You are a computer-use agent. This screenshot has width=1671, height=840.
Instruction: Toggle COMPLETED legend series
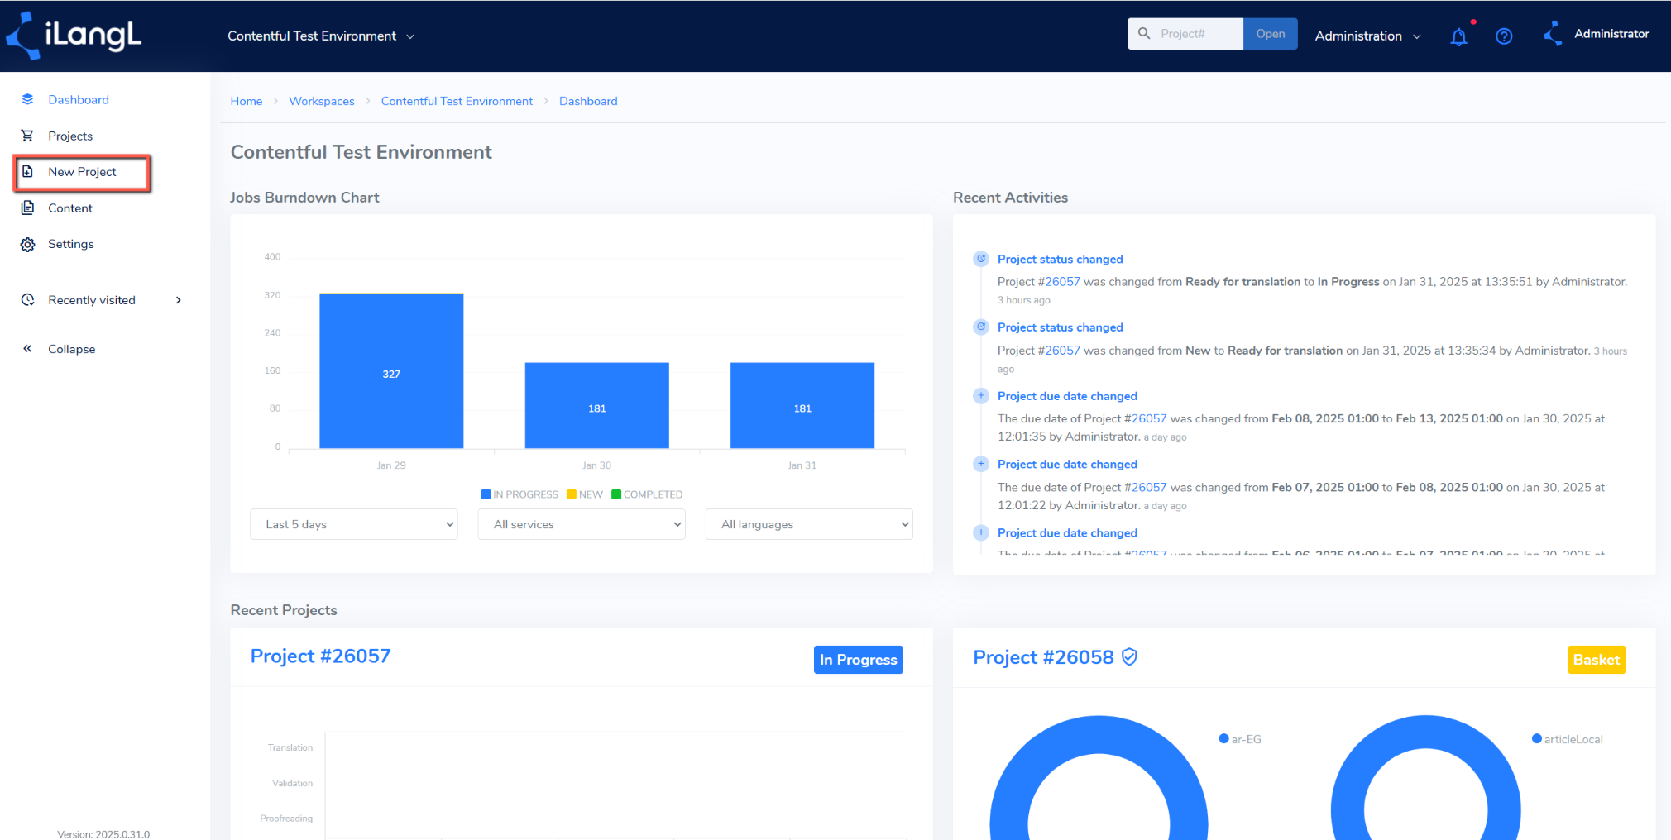647,494
